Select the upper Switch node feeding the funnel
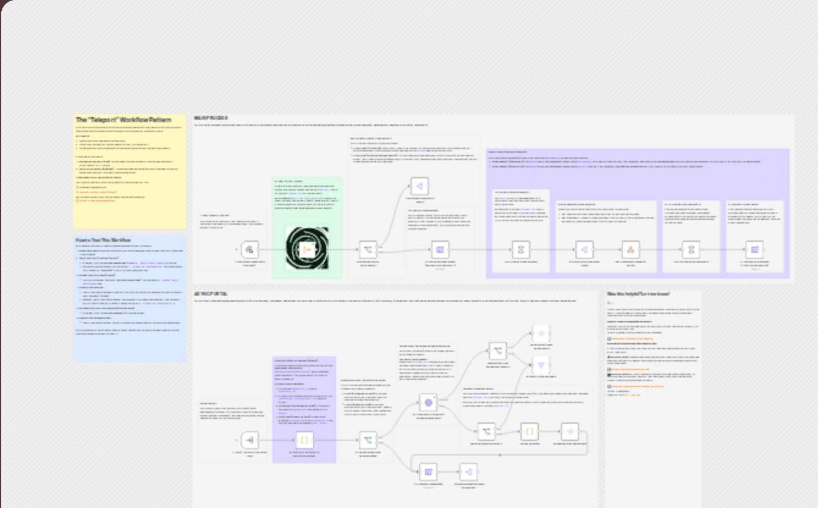Screen dimensions: 818x508 point(498,350)
